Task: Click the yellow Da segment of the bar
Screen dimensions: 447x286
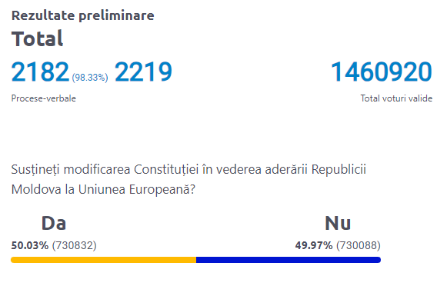Action: (104, 260)
